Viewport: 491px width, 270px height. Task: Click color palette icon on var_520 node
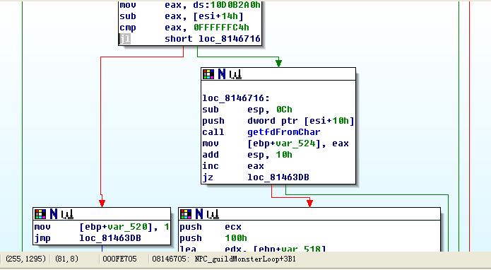tap(40, 214)
